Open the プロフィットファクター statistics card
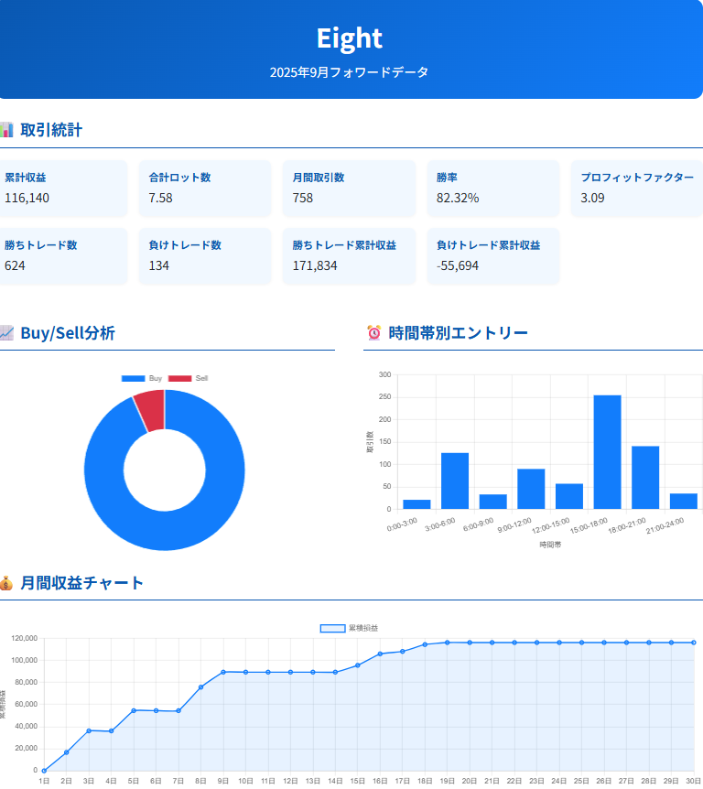This screenshot has height=789, width=703. tap(637, 189)
